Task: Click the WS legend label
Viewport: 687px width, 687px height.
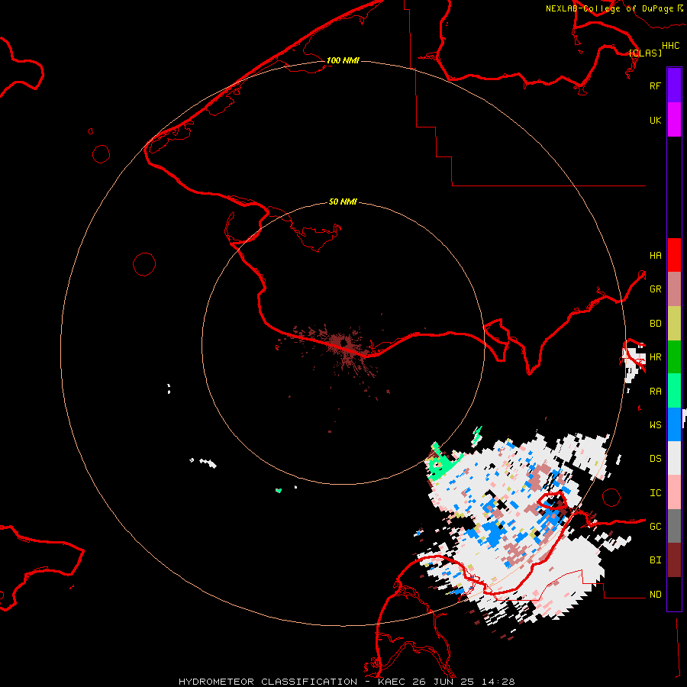Action: pyautogui.click(x=655, y=424)
